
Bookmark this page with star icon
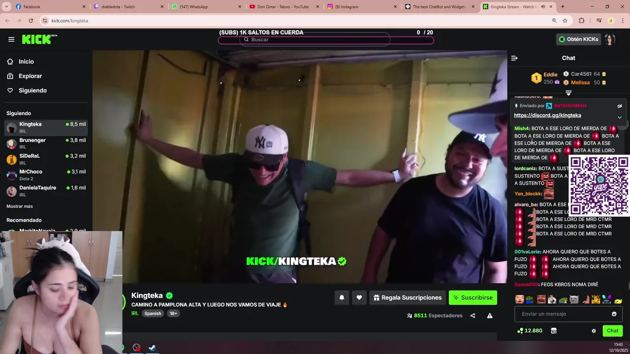coord(565,21)
